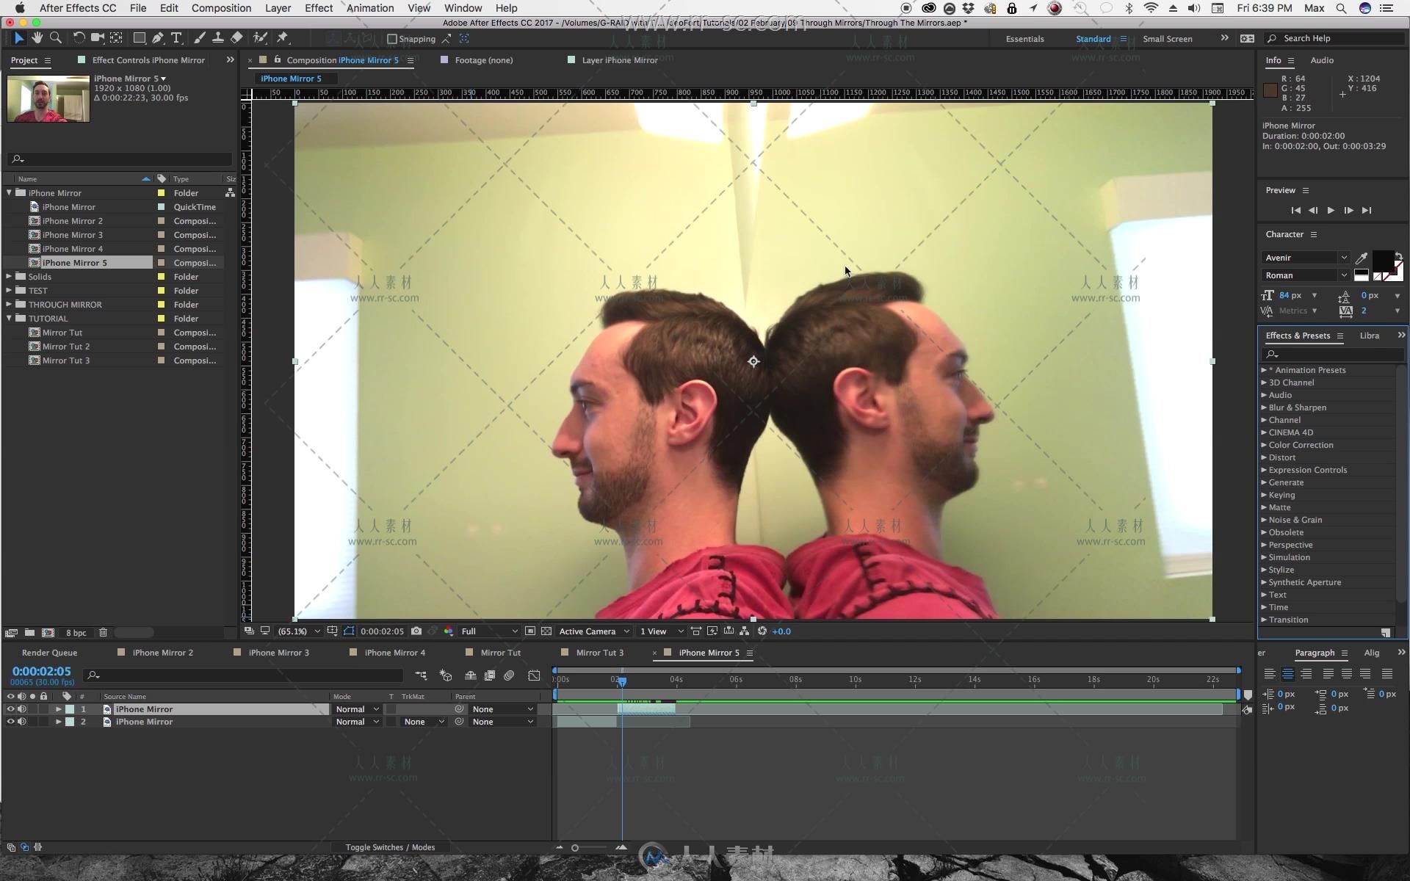Image resolution: width=1410 pixels, height=881 pixels.
Task: Open the fill color swatch in Character panel
Action: 1383,260
